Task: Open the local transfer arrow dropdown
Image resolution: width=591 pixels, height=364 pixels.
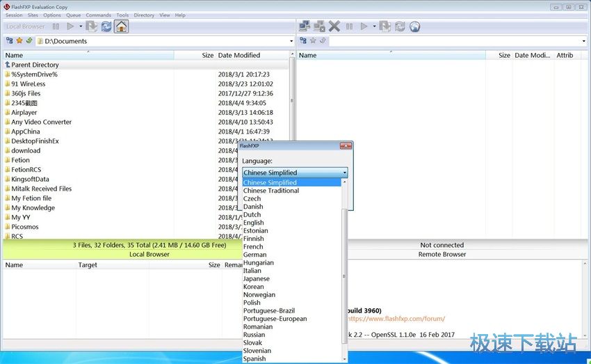Action: tap(81, 26)
